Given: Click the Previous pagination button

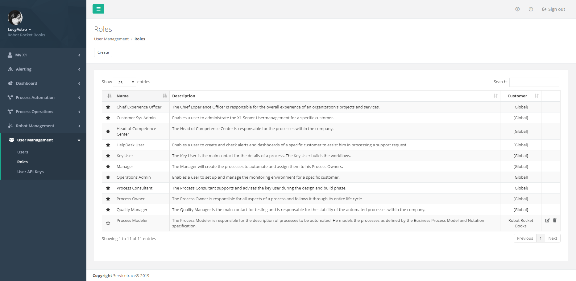Looking at the screenshot, I should pyautogui.click(x=525, y=238).
